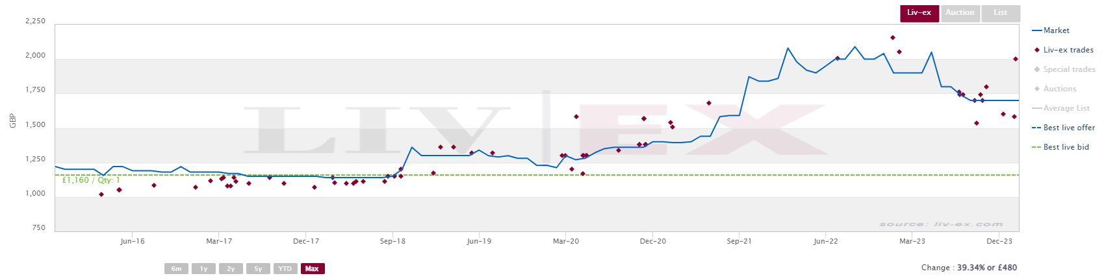Set chart range to 6m
Screen dimensions: 1104x278
[x=177, y=269]
